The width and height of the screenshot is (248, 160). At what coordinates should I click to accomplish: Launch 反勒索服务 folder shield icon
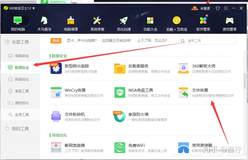tap(120, 68)
